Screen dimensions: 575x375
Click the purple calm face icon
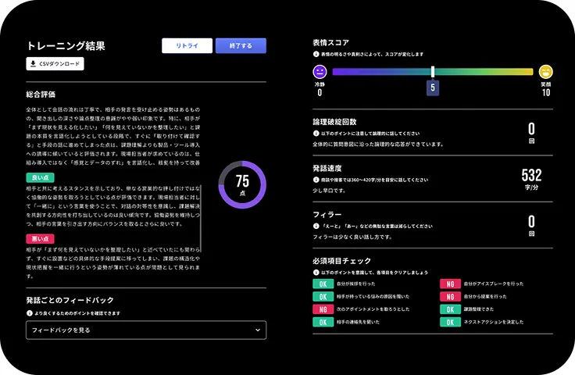pyautogui.click(x=320, y=71)
